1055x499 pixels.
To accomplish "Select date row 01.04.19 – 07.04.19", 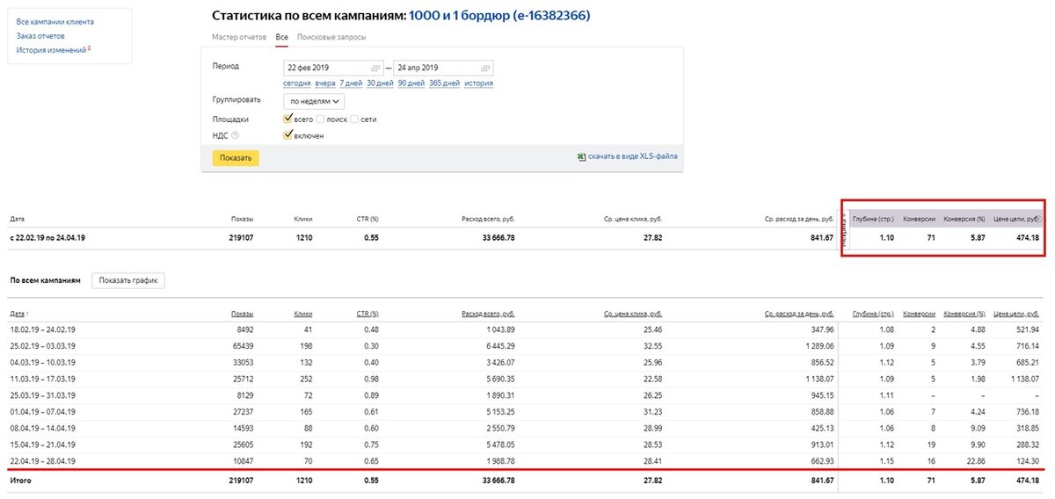I will [x=42, y=413].
